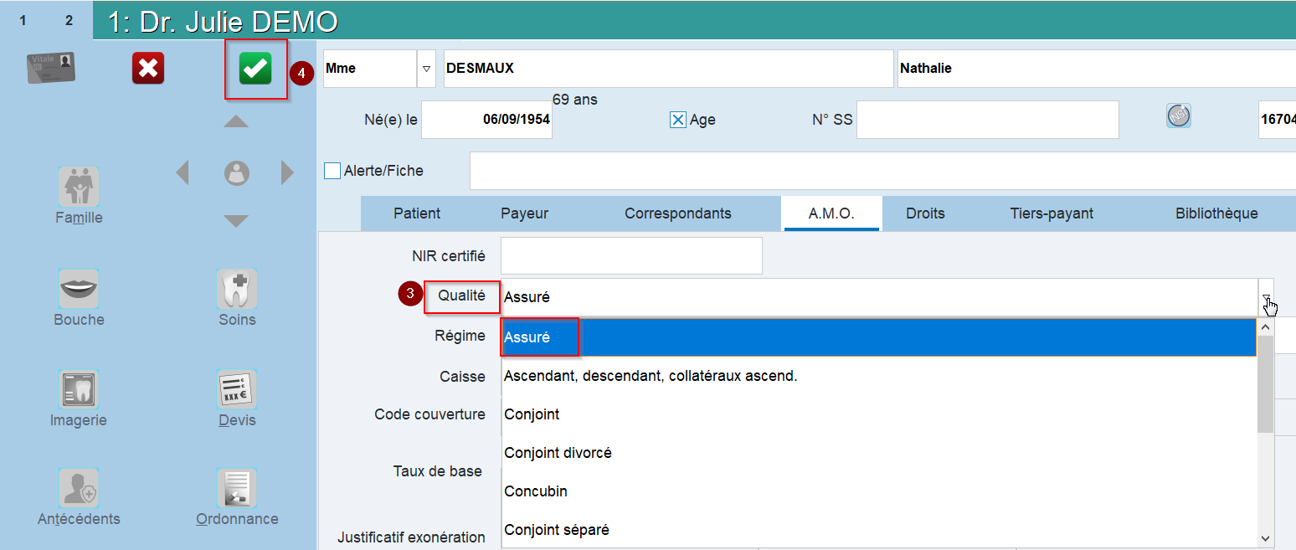This screenshot has width=1296, height=550.
Task: Click the patient silhouette navigation icon
Action: click(x=237, y=173)
